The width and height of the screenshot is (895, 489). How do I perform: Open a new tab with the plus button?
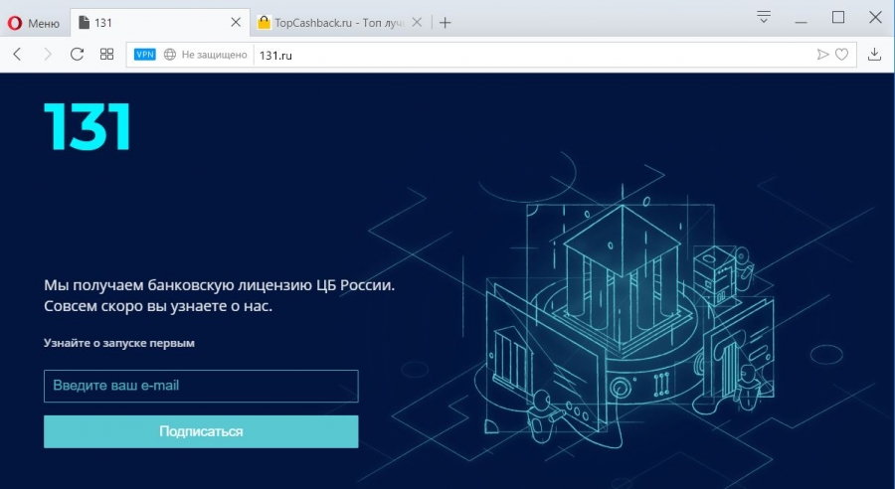446,23
